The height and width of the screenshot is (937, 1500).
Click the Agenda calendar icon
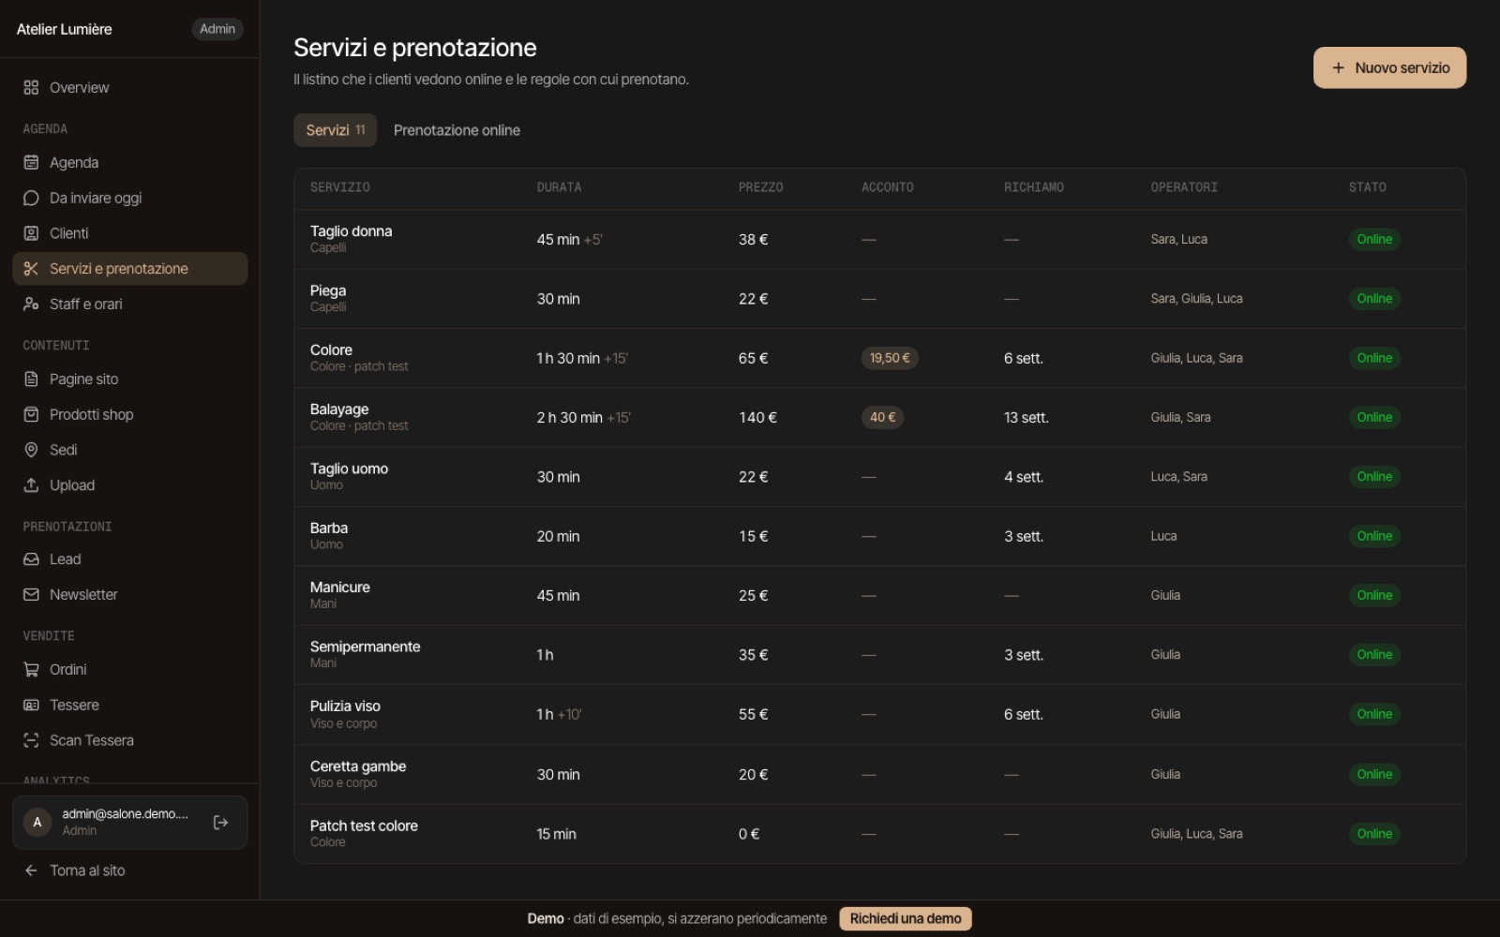tap(31, 162)
